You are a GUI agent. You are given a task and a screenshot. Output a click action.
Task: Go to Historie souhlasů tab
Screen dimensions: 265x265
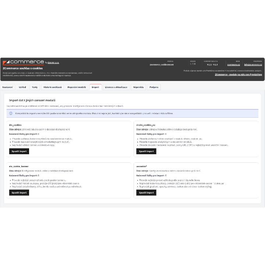coord(53,87)
